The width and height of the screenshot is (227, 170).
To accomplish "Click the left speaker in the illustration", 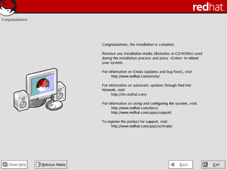I will tap(21, 100).
